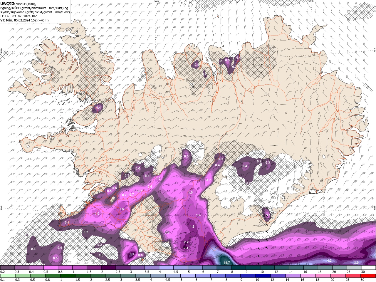Pick the light lavender 4 swatch in upper scale

(166, 268)
